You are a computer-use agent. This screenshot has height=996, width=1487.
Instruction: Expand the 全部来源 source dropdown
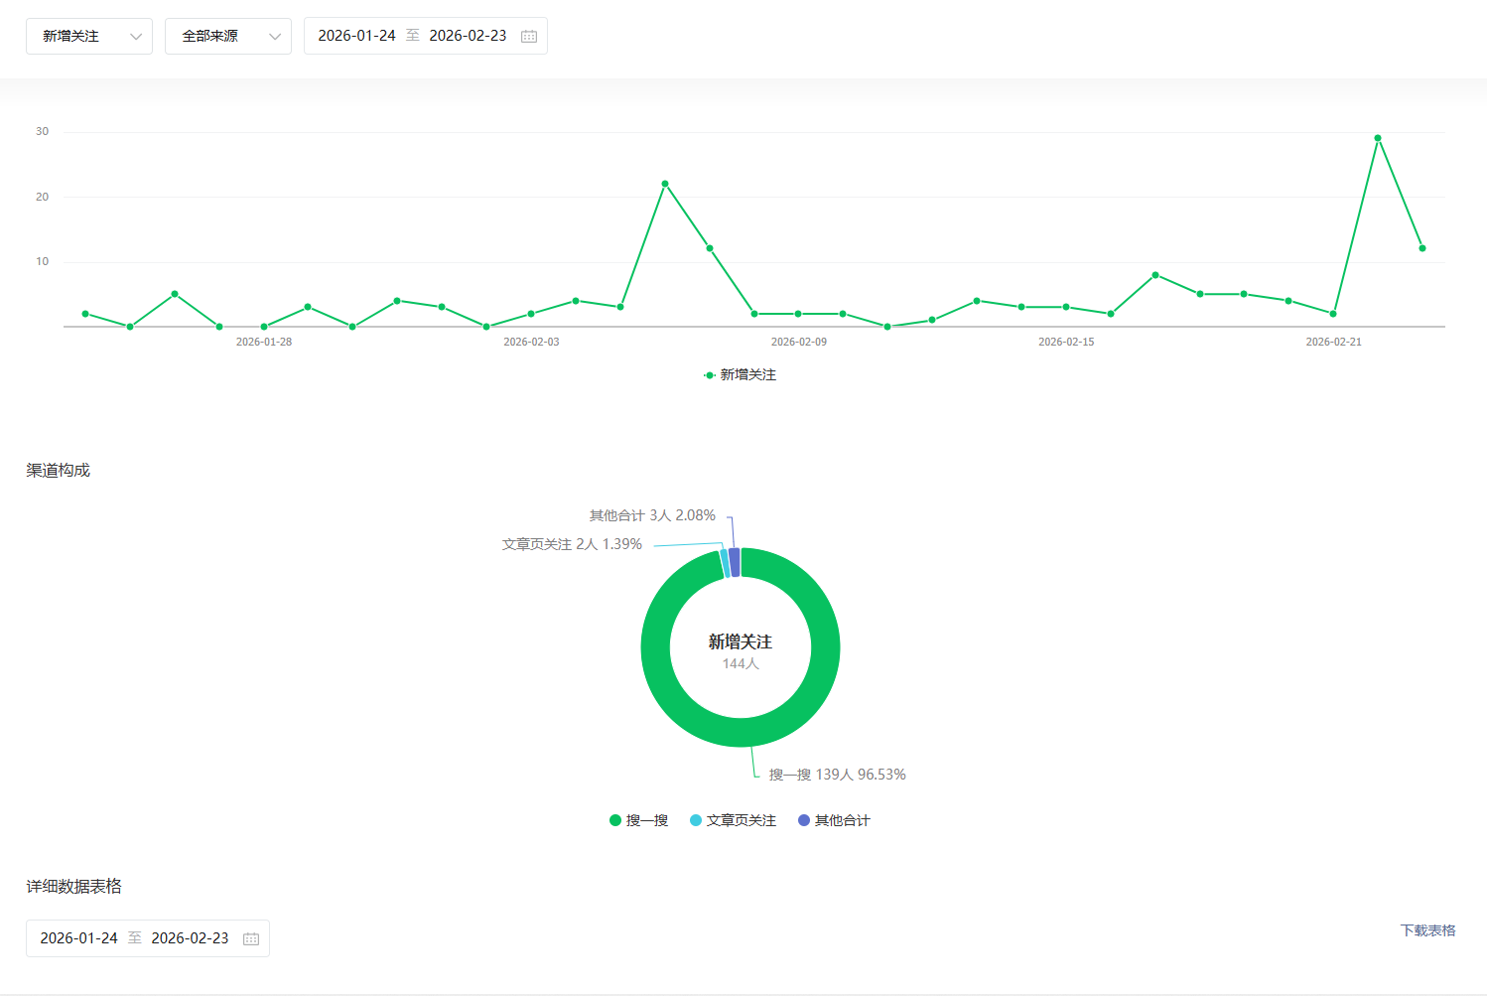click(x=227, y=37)
